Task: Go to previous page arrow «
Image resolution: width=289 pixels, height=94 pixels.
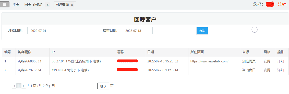Action: tap(14, 86)
